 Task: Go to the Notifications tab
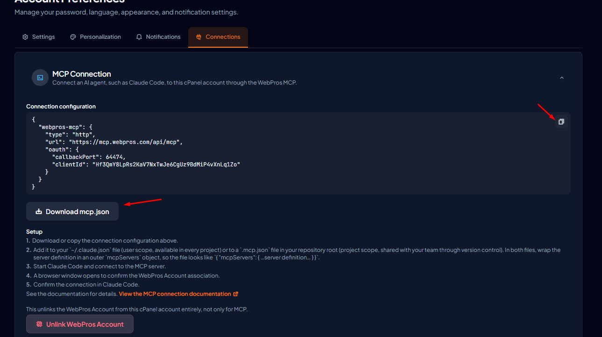(x=158, y=37)
